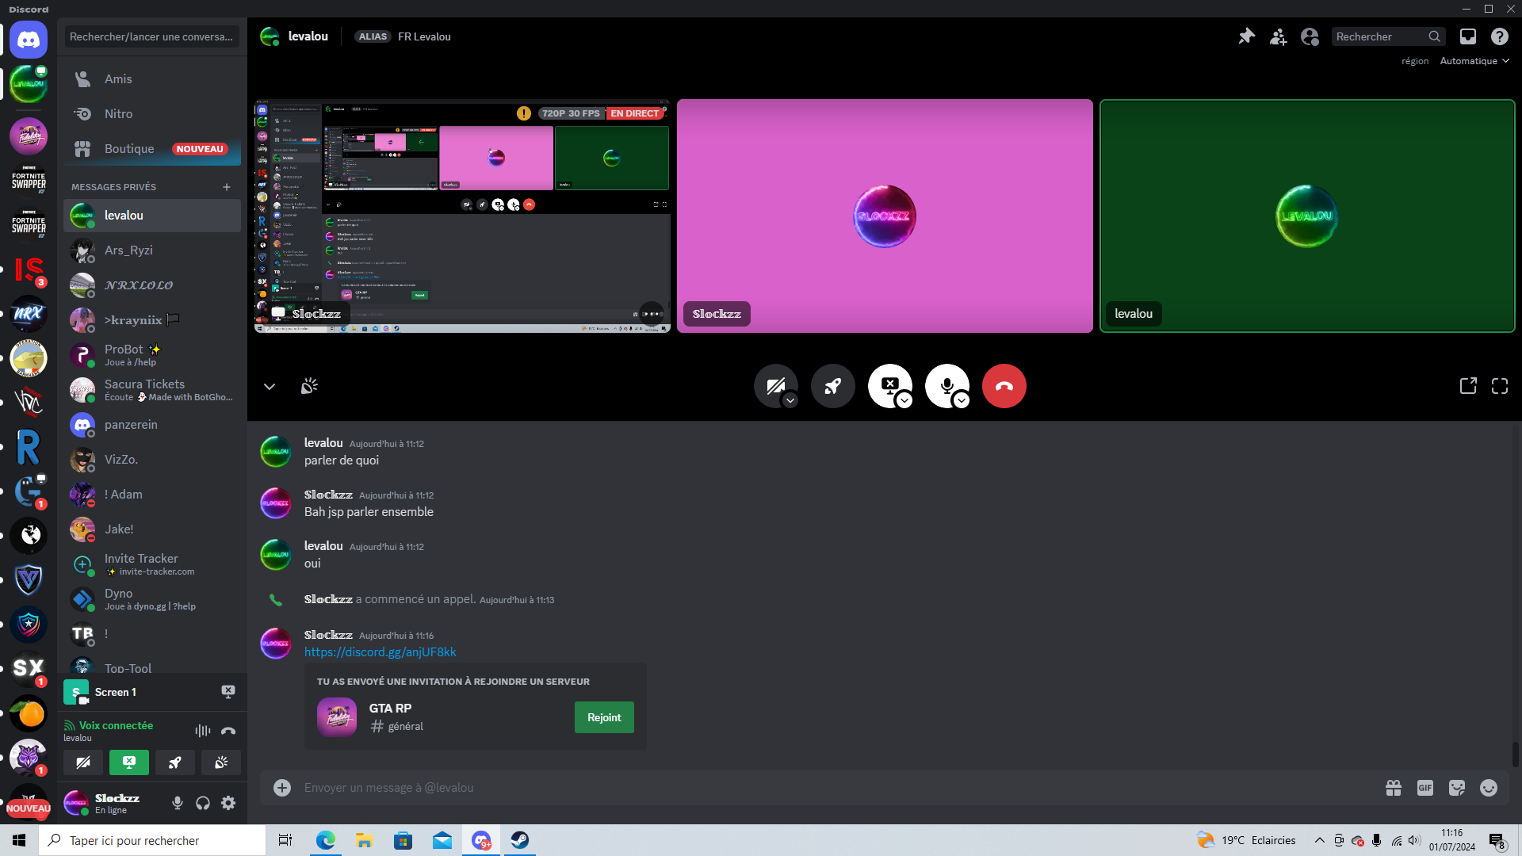
Task: Open the Dyno conversation
Action: (x=152, y=599)
